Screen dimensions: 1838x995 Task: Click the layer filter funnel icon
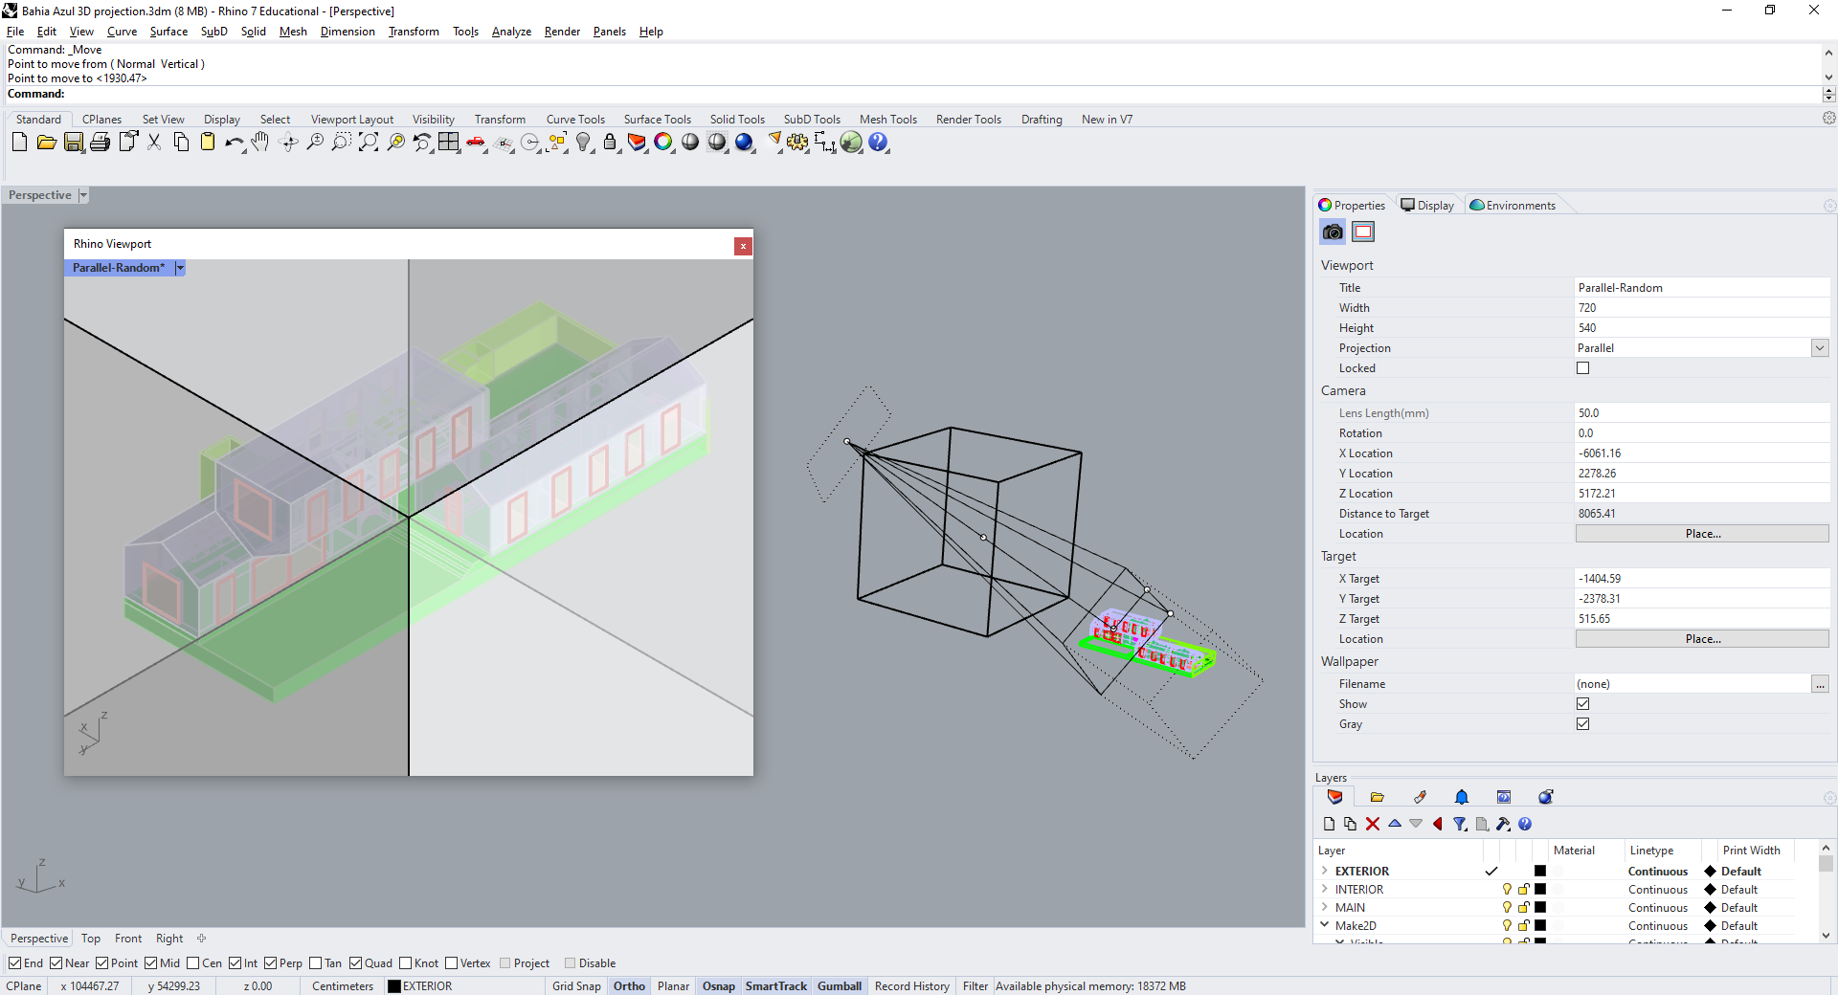click(1459, 824)
